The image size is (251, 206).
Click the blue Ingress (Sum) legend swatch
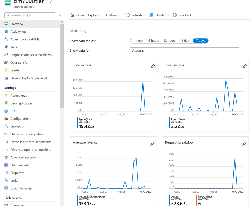[169, 123]
